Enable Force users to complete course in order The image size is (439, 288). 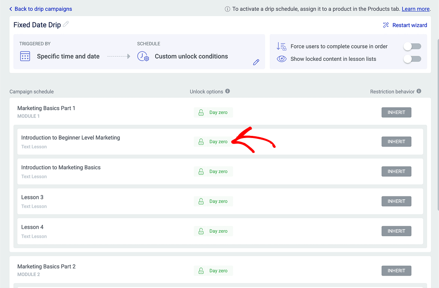click(x=412, y=46)
